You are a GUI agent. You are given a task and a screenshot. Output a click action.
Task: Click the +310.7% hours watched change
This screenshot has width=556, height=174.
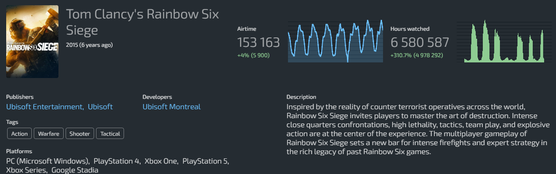click(x=416, y=55)
